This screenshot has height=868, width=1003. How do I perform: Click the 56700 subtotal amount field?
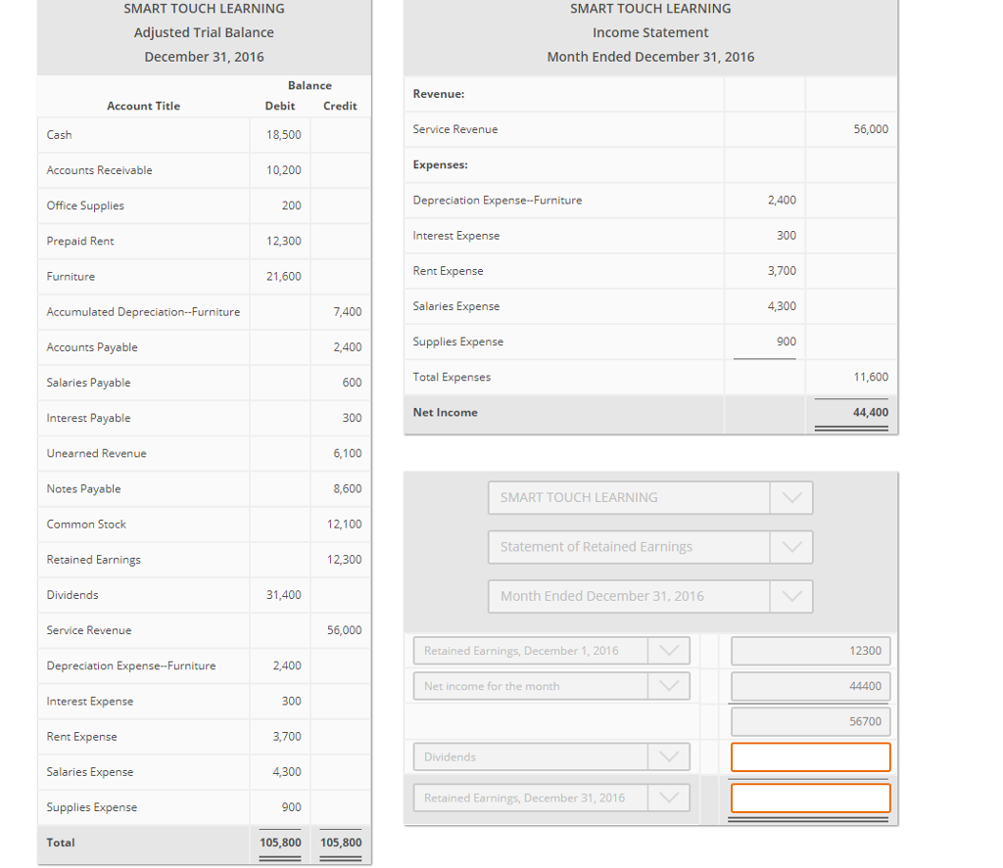(810, 721)
